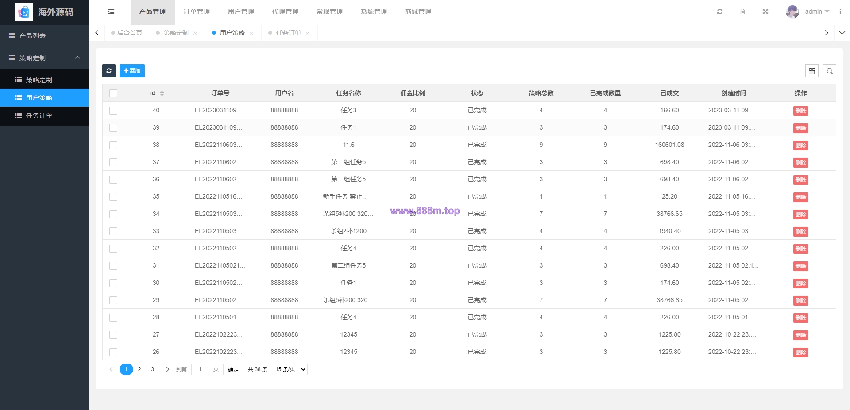
Task: Check the row with id 34
Action: coord(113,214)
